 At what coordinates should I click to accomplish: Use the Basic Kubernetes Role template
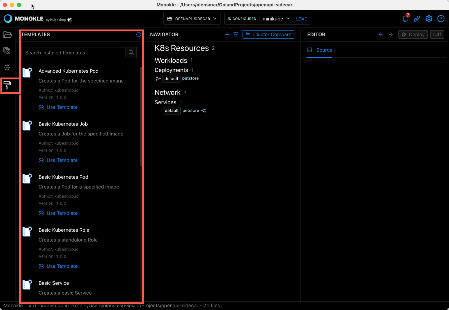[x=58, y=266]
